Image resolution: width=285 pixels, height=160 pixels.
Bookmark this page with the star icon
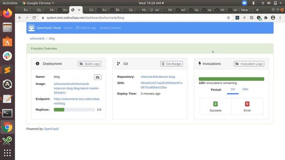point(228,18)
